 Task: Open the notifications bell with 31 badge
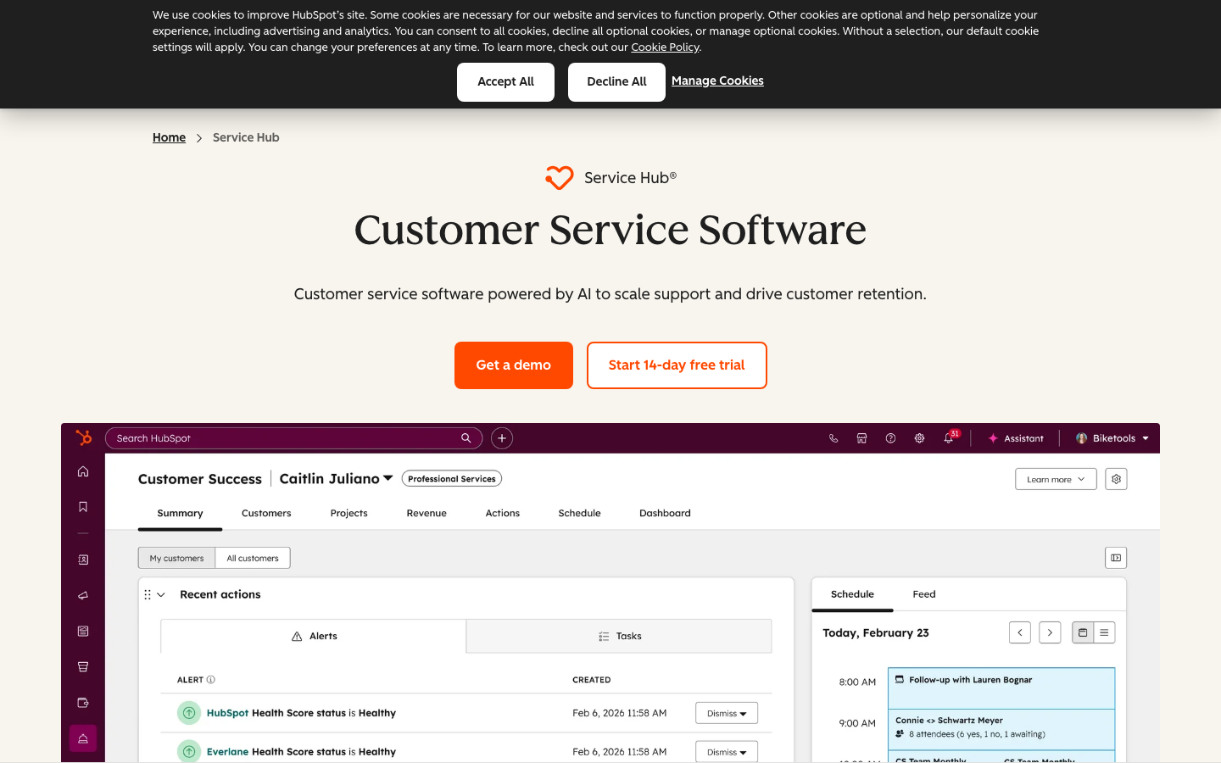click(x=951, y=437)
